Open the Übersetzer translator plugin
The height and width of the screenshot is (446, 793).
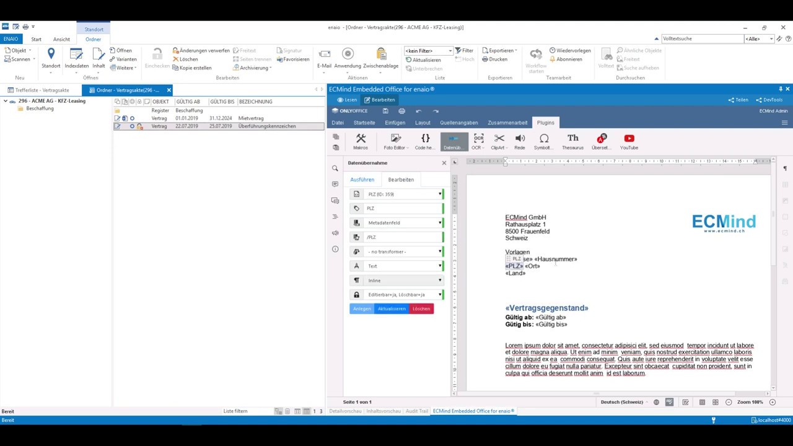pos(600,142)
